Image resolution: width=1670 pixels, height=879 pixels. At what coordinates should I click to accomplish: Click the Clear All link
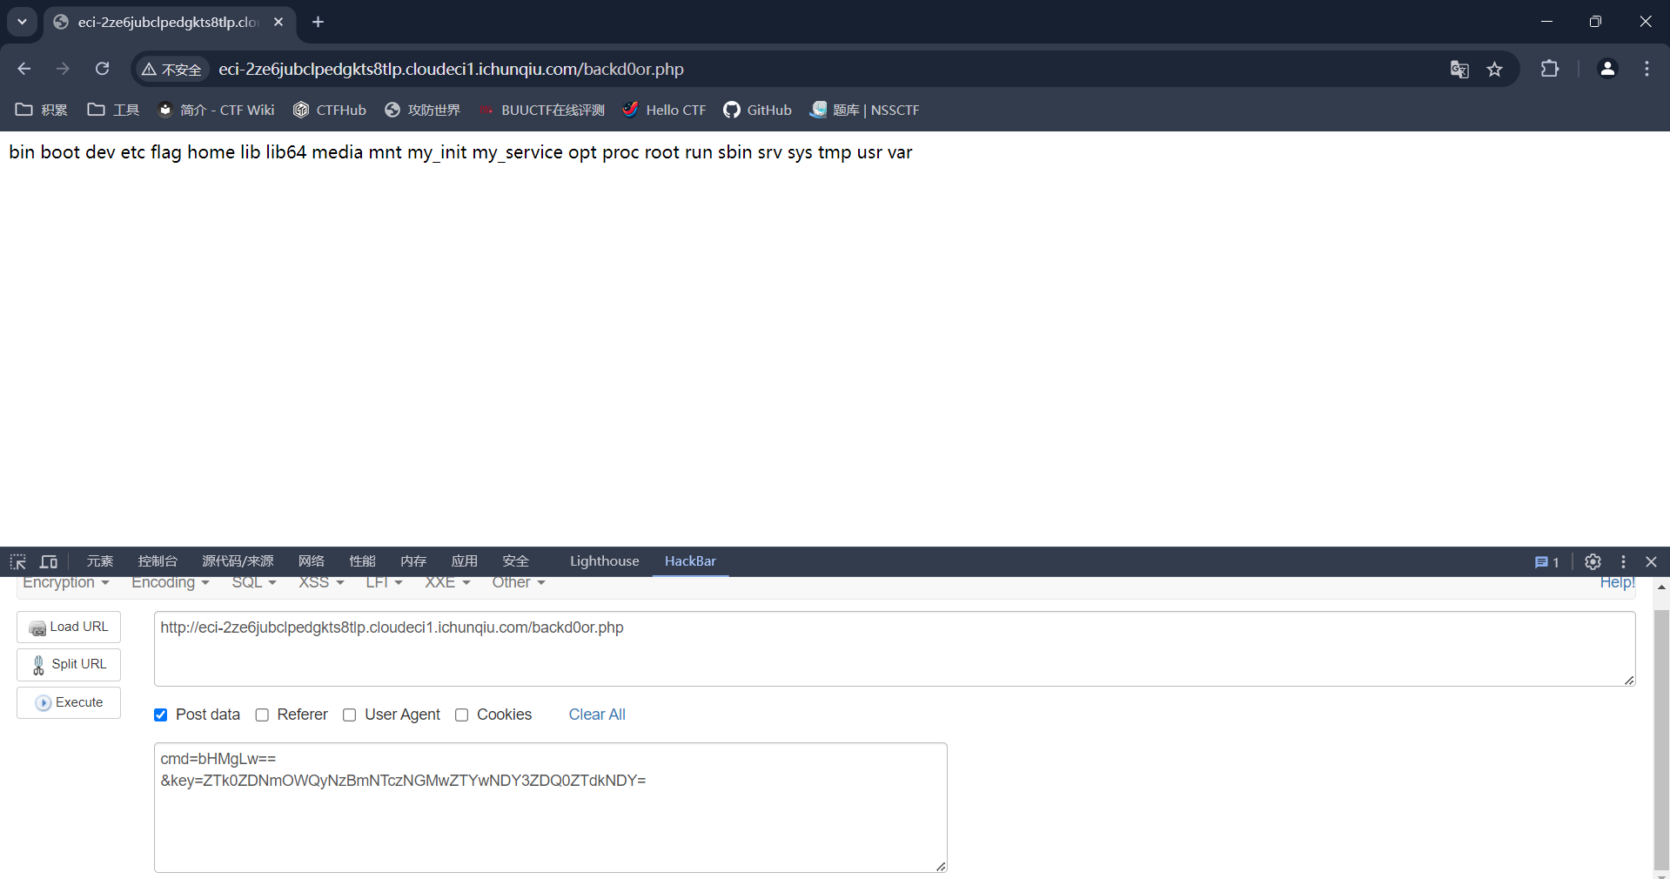pyautogui.click(x=597, y=715)
